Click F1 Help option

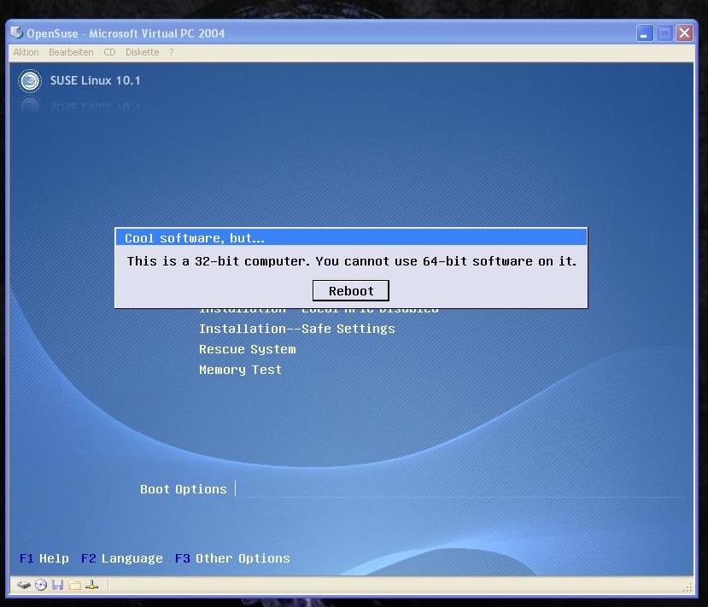(44, 558)
